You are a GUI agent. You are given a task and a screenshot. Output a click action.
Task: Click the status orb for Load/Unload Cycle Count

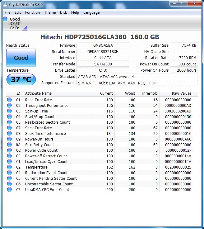[9, 161]
